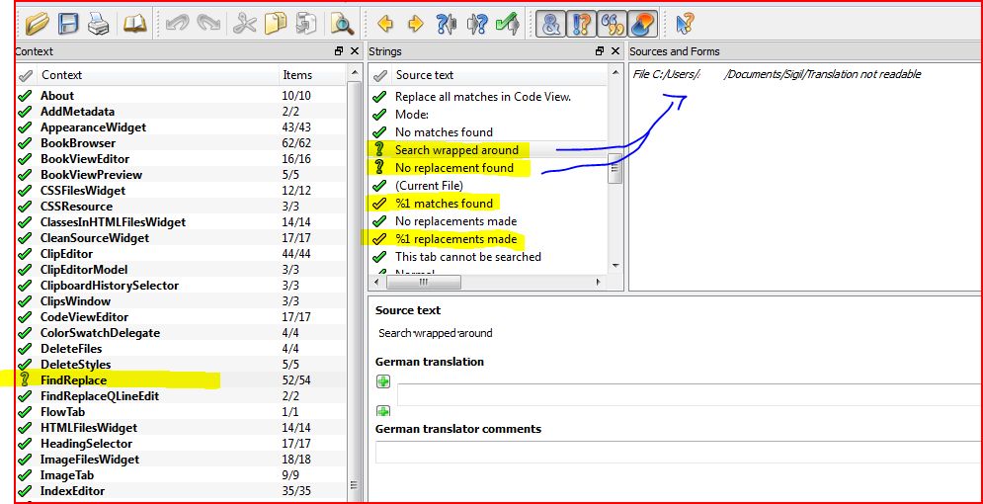Select HeadingSelector context row

point(180,443)
